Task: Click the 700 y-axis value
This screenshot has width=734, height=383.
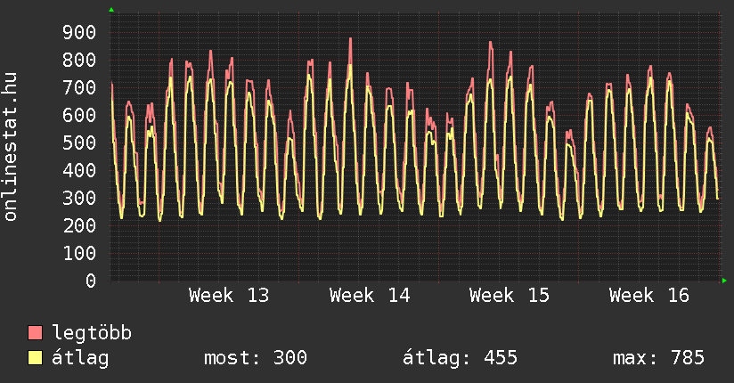Action: pyautogui.click(x=79, y=88)
